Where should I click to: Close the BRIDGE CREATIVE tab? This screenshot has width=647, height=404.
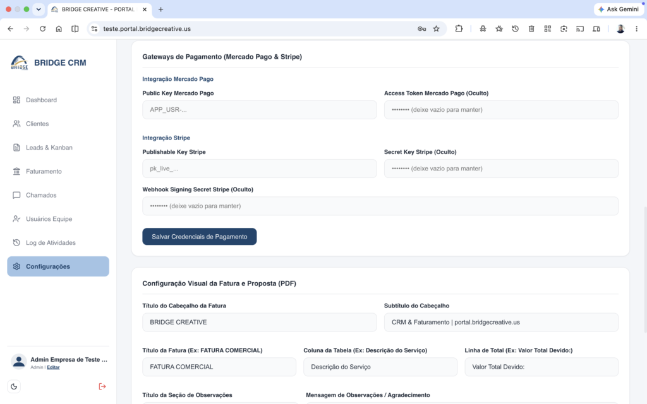145,9
